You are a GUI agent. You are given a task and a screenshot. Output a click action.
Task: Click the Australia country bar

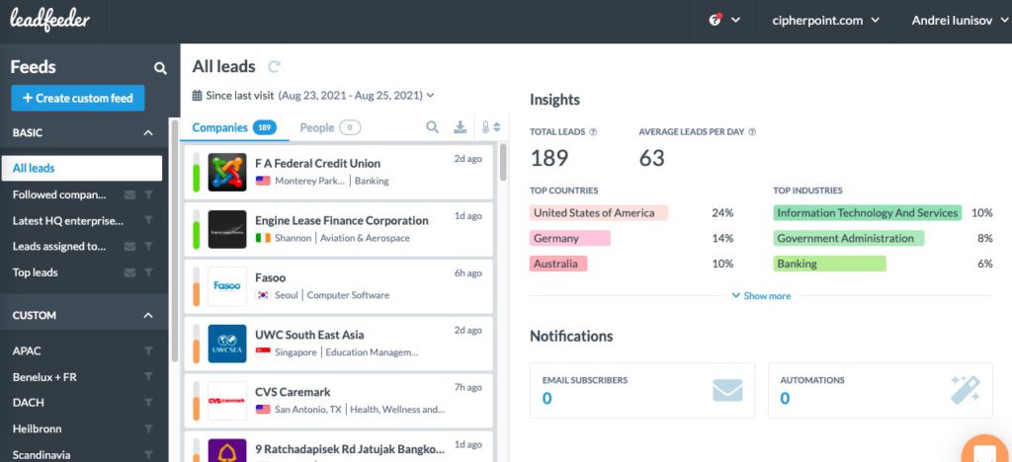coord(559,264)
